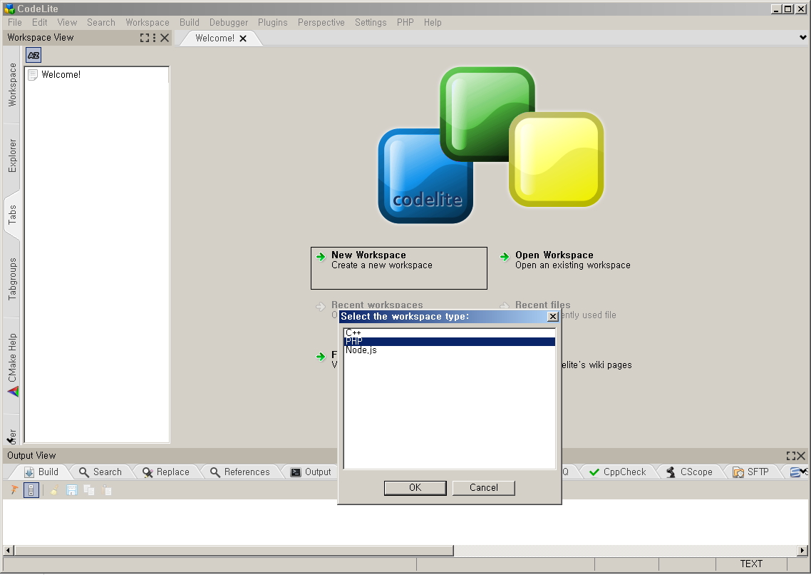Select the Tabs sidebar tab
The height and width of the screenshot is (575, 811).
12,215
